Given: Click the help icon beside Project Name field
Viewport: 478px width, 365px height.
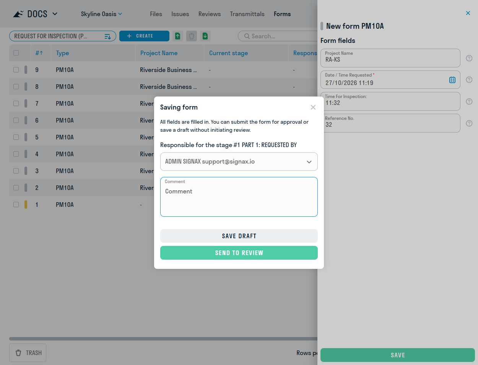Looking at the screenshot, I should 469,58.
